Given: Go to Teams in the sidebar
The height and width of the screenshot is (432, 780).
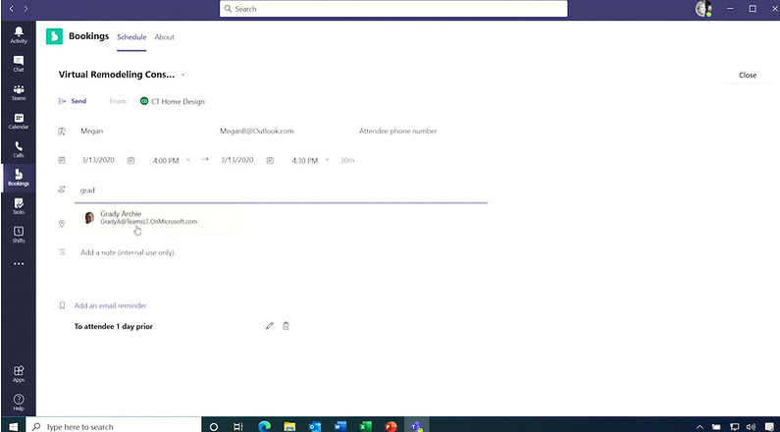Looking at the screenshot, I should pos(19,92).
